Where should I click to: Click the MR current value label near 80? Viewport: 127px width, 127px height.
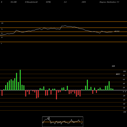click(x=118, y=74)
